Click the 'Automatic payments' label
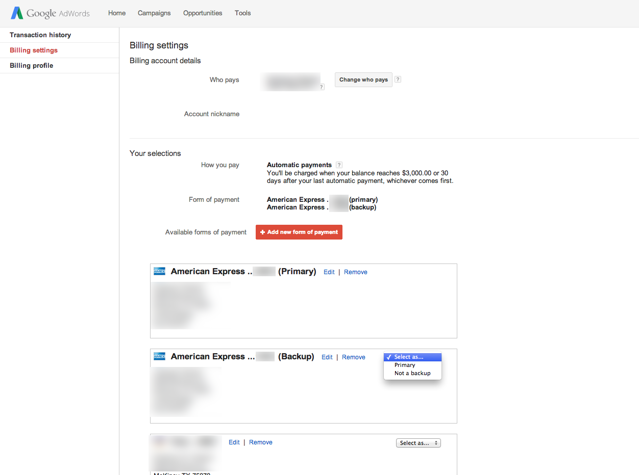The width and height of the screenshot is (639, 475). pos(299,165)
